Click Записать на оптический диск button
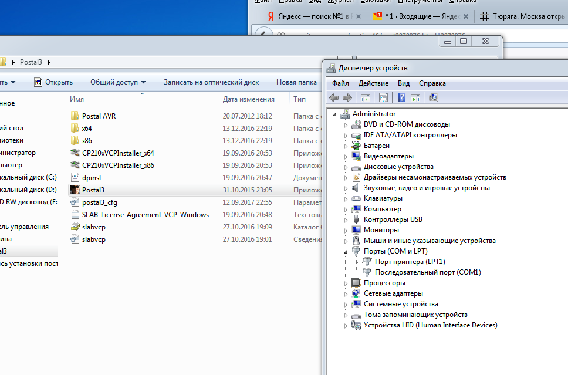Viewport: 568px width, 375px height. pyautogui.click(x=211, y=82)
